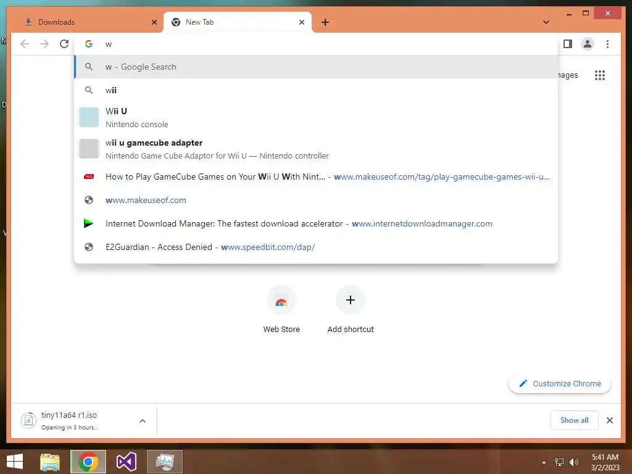This screenshot has height=474, width=632.
Task: Click the browser back arrow
Action: (25, 44)
